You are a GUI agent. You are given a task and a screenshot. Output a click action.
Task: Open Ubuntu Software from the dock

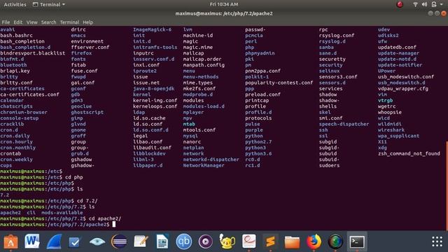point(10,241)
